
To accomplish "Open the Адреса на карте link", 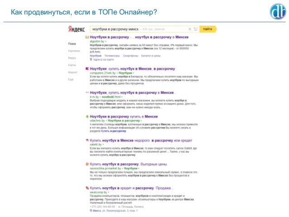I will (103, 59).
